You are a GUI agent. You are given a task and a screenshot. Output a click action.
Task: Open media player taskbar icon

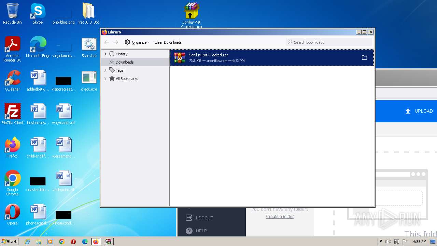point(50,242)
